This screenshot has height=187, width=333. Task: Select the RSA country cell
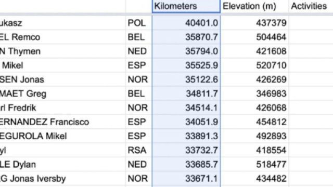(x=139, y=150)
